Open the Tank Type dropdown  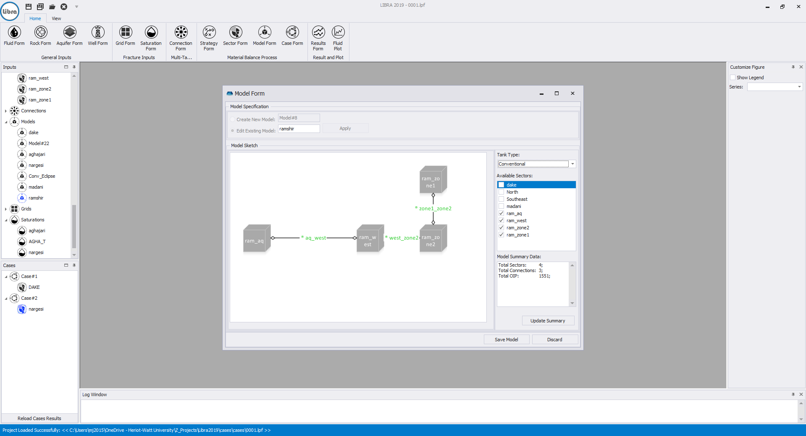(572, 164)
